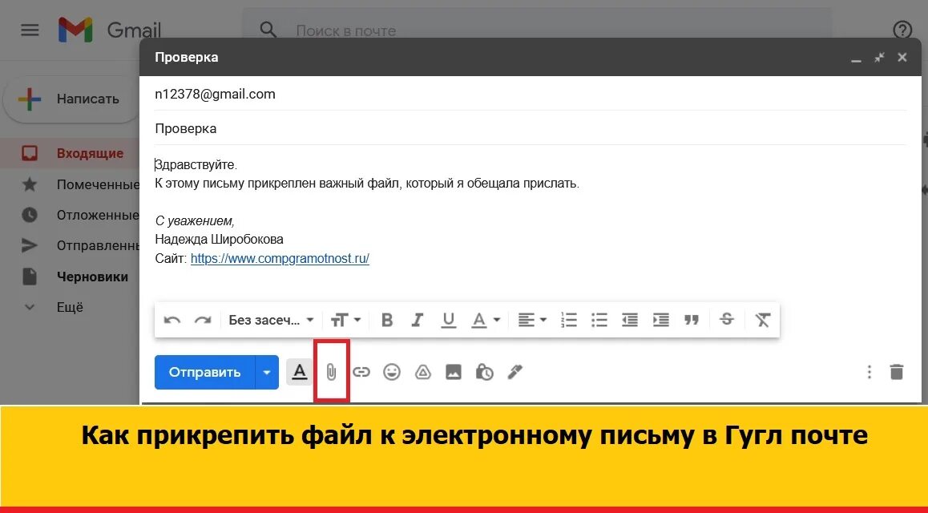Screen dimensions: 928x513
Task: Apply quote formatting
Action: pyautogui.click(x=692, y=320)
